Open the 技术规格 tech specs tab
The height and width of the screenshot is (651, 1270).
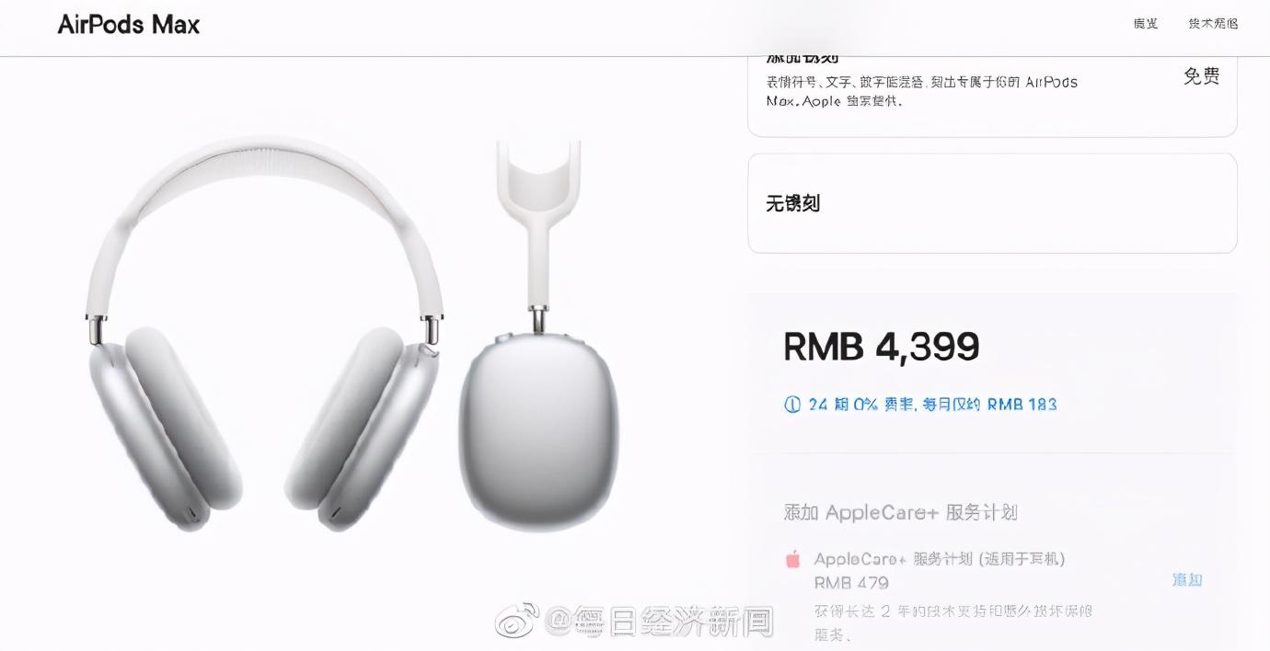click(1213, 24)
